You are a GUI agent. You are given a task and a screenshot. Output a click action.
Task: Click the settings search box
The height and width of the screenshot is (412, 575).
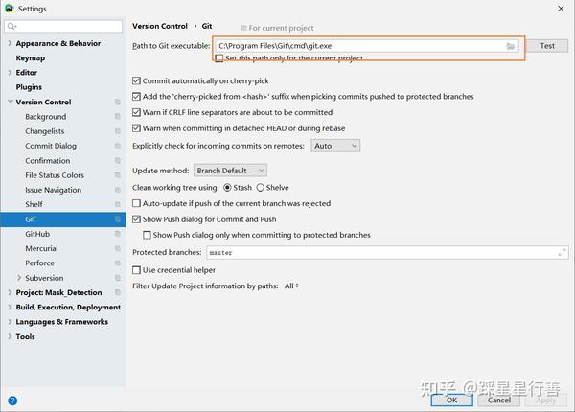point(63,26)
